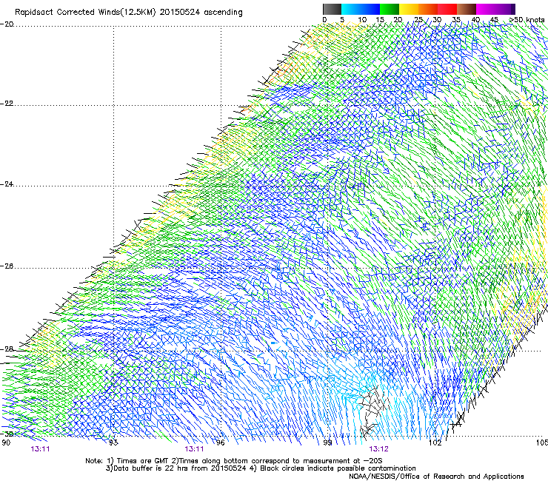548x481 pixels.
Task: Click the note about black circles contamination
Action: coord(333,468)
